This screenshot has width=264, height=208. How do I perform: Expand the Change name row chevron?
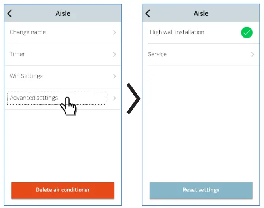[114, 32]
